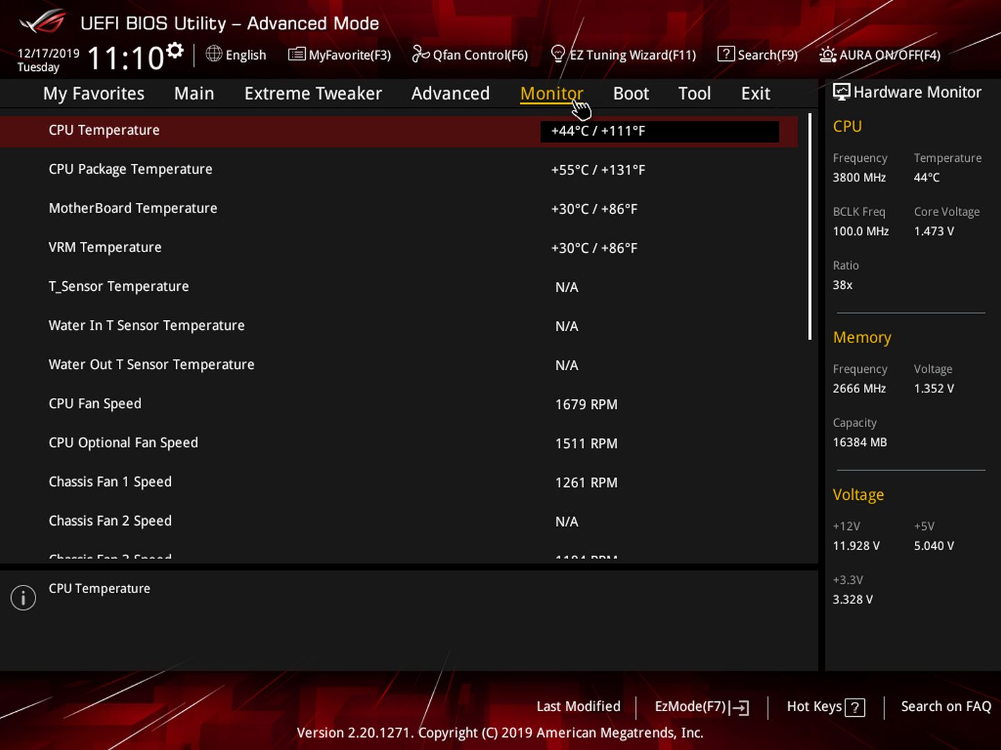The height and width of the screenshot is (750, 1001).
Task: Select the Monitor tab
Action: [x=551, y=93]
